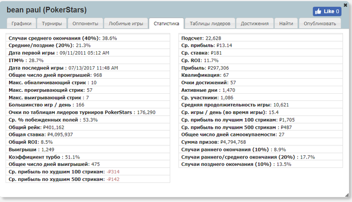This screenshot has height=202, width=352.
Task: Click Ср. прибыль по худшим 500 стрикам
Action: tap(88, 179)
